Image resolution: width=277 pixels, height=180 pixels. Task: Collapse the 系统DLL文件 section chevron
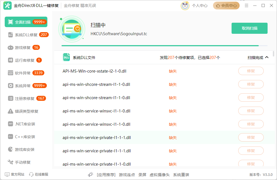click(267, 57)
